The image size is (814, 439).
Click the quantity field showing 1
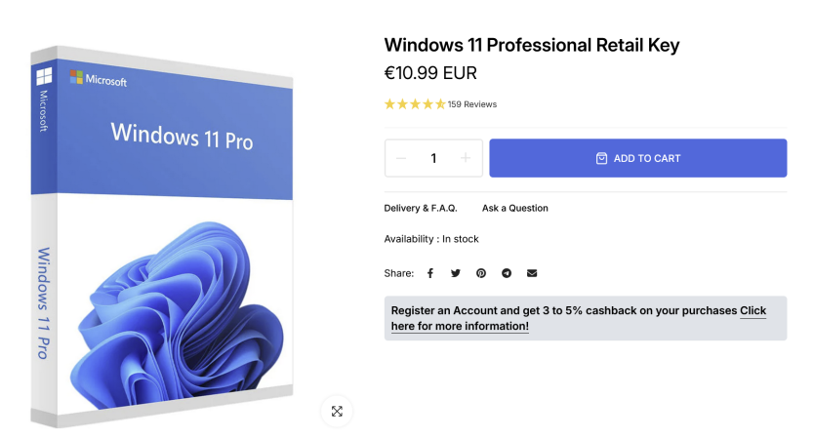(433, 158)
